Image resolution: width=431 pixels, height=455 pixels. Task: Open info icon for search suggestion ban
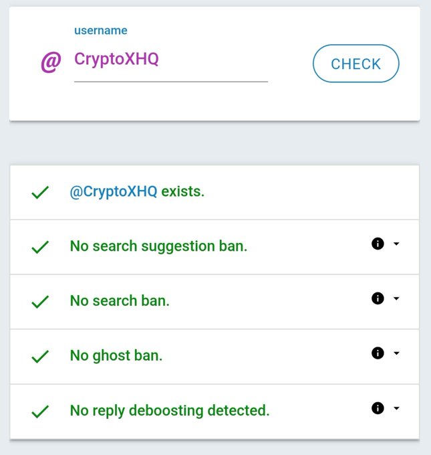378,244
